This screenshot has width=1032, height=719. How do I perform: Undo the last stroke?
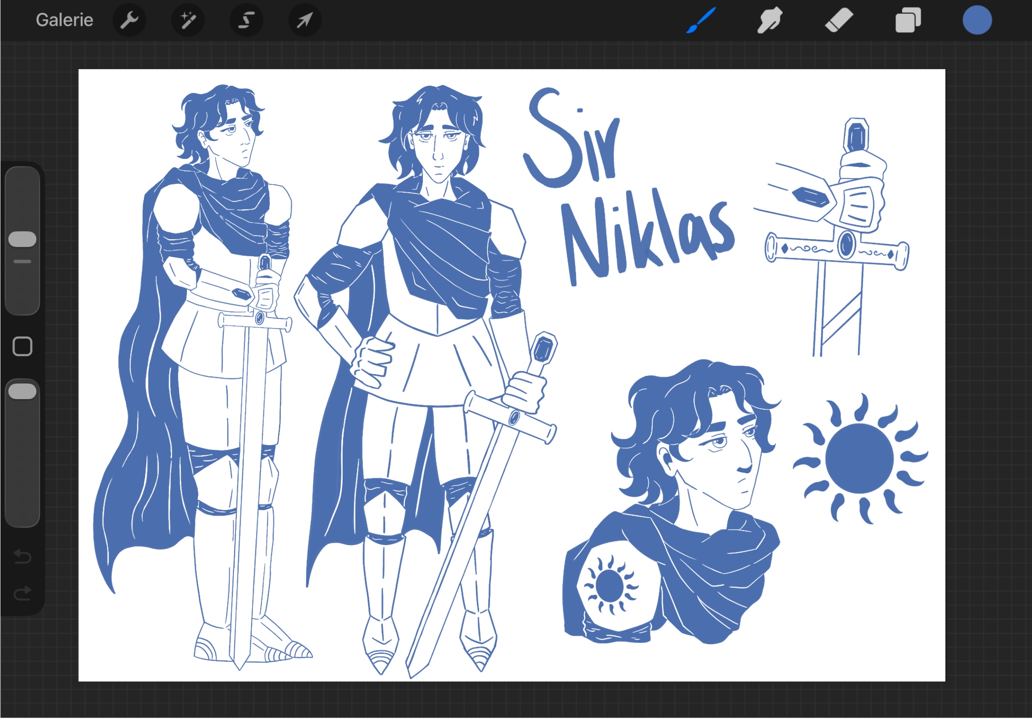point(23,557)
